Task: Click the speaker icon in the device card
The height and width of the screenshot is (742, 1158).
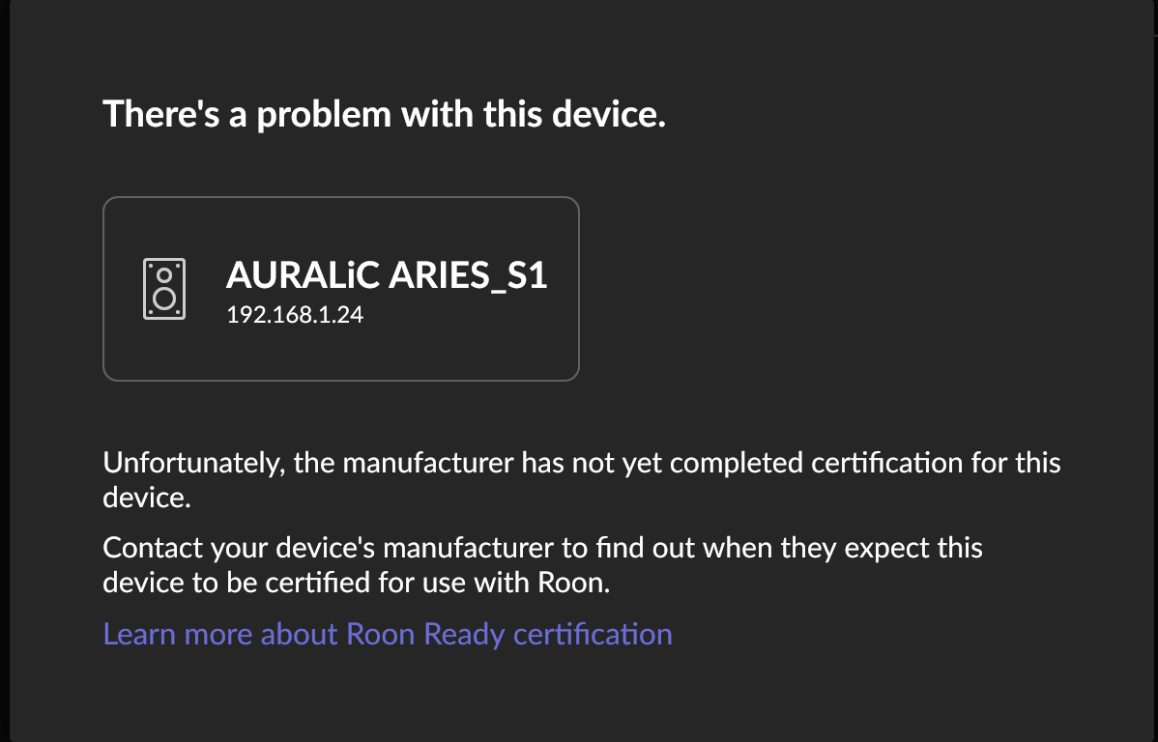Action: (x=164, y=289)
